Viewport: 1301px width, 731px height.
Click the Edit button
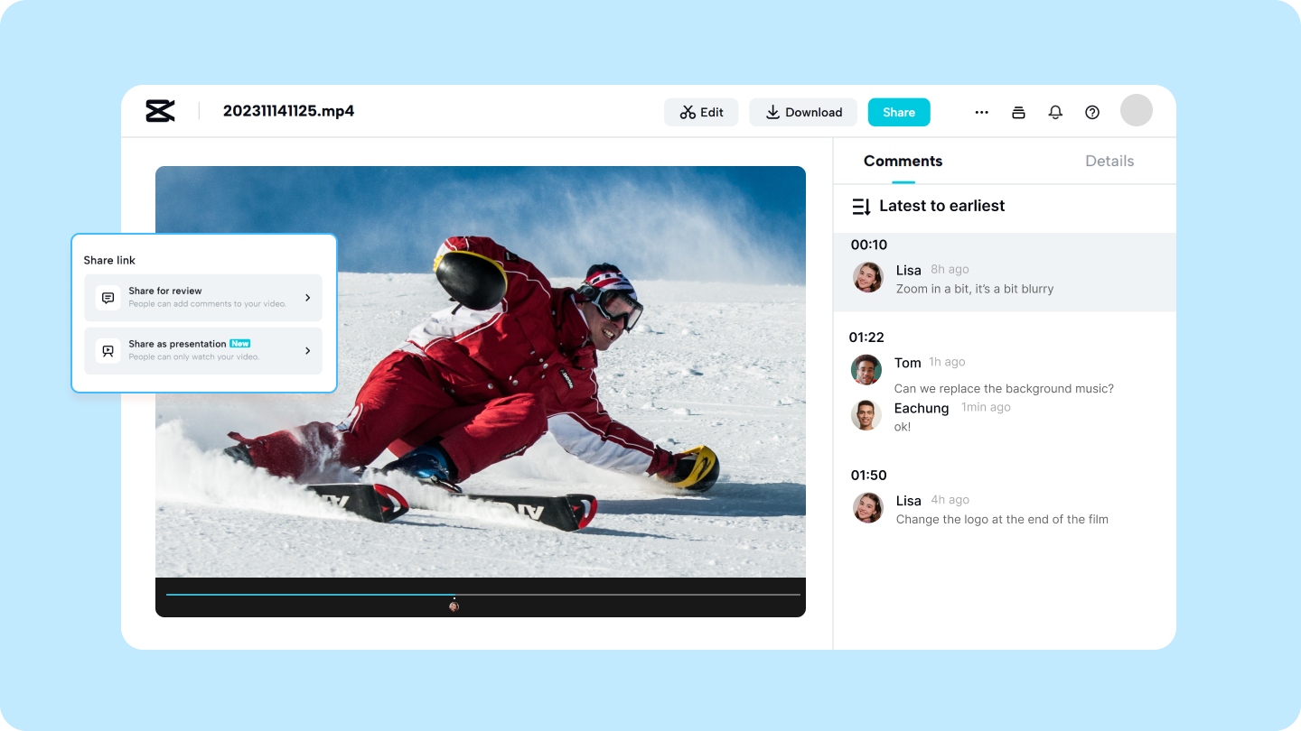[x=701, y=113]
